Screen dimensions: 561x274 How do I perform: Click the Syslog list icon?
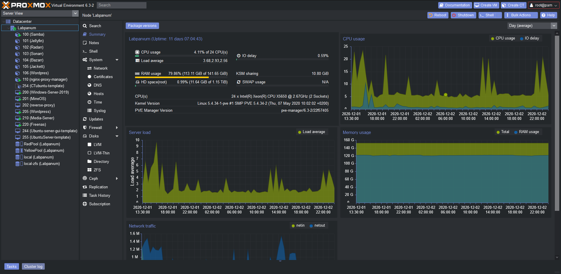[x=89, y=111]
